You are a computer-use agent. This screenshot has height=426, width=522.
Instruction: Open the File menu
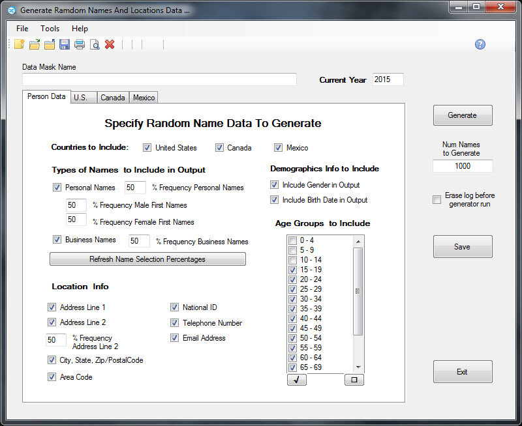coord(22,29)
